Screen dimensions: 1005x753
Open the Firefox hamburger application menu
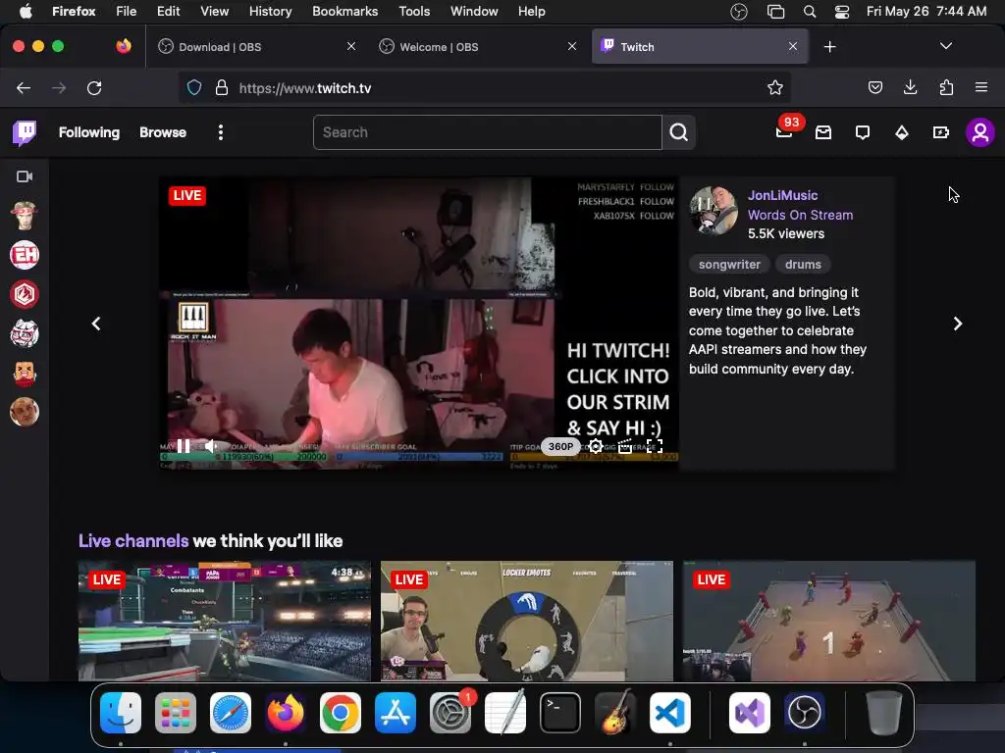pyautogui.click(x=981, y=87)
